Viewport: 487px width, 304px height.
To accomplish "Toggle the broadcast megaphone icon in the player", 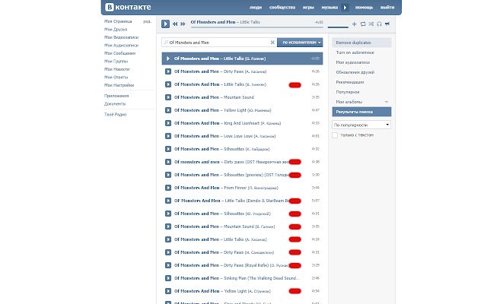I will pyautogui.click(x=387, y=24).
